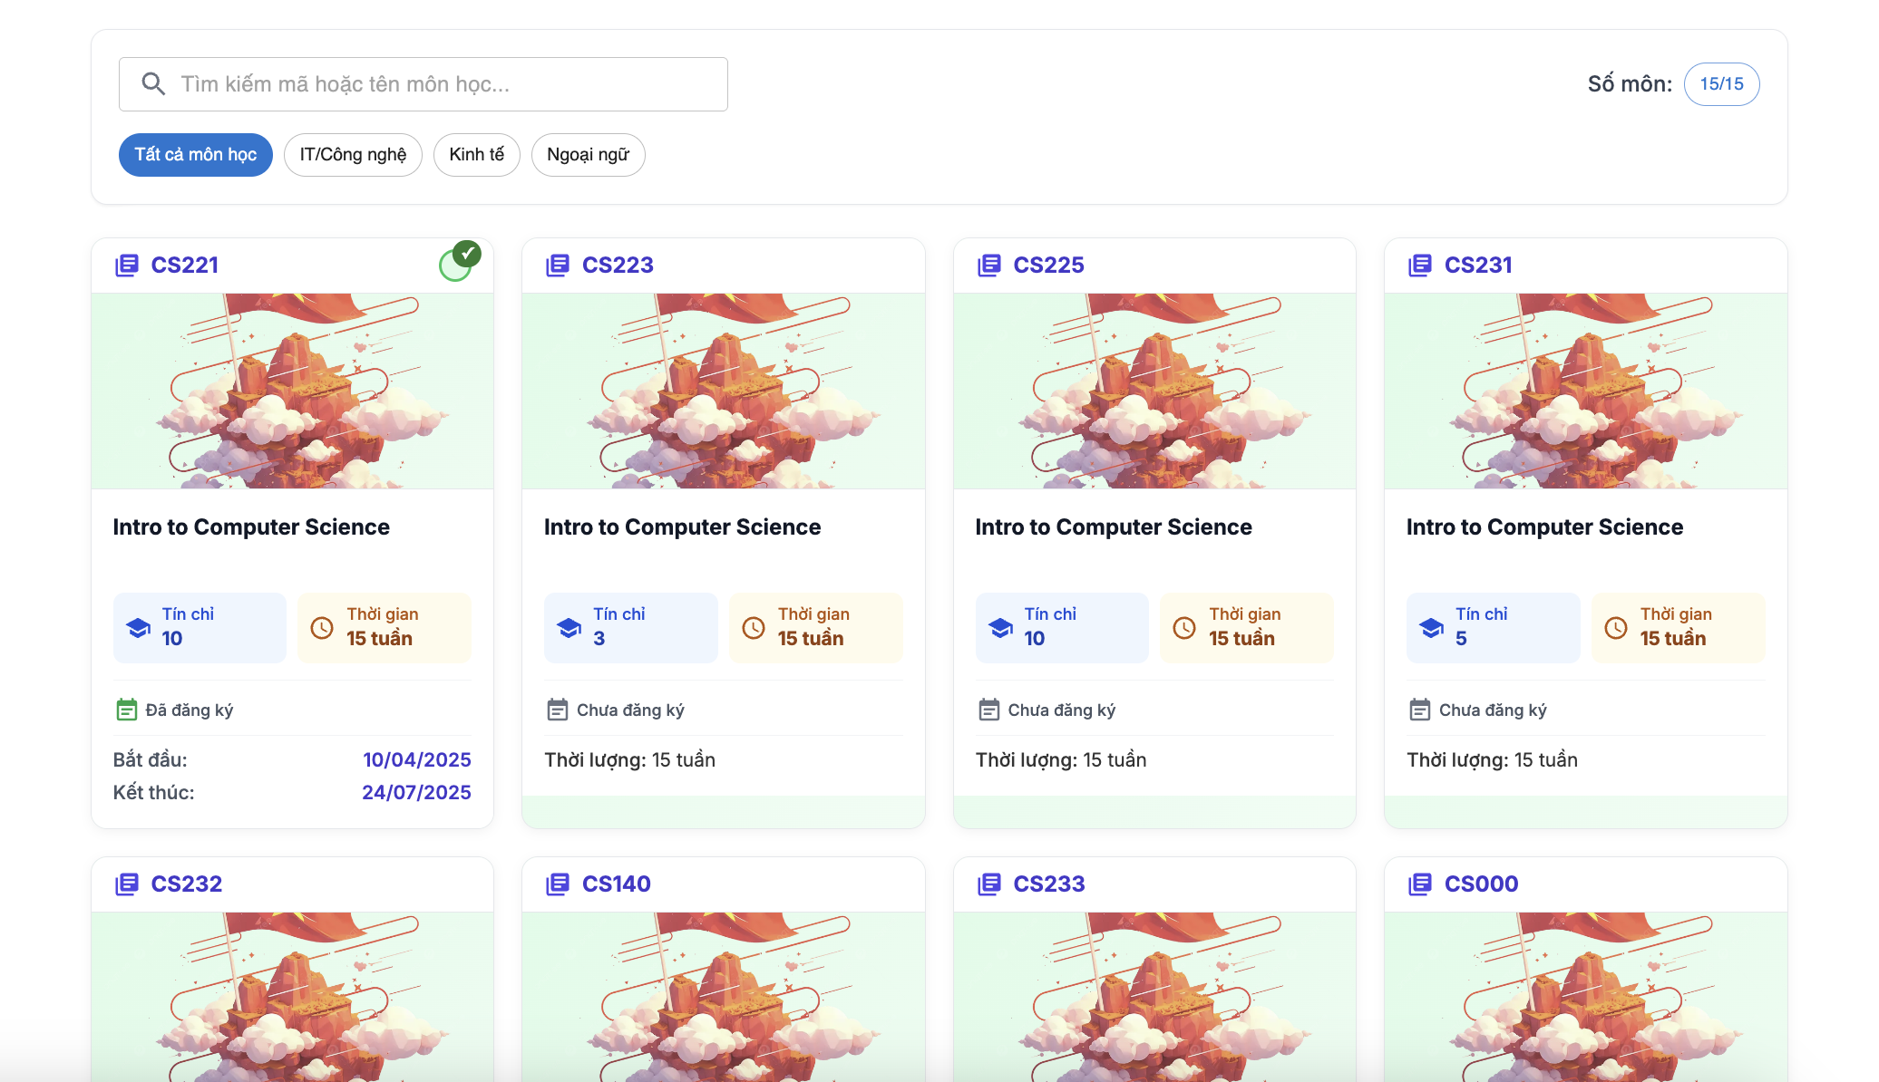Image resolution: width=1879 pixels, height=1082 pixels.
Task: Filter by 'Kinh tế' category
Action: coord(476,155)
